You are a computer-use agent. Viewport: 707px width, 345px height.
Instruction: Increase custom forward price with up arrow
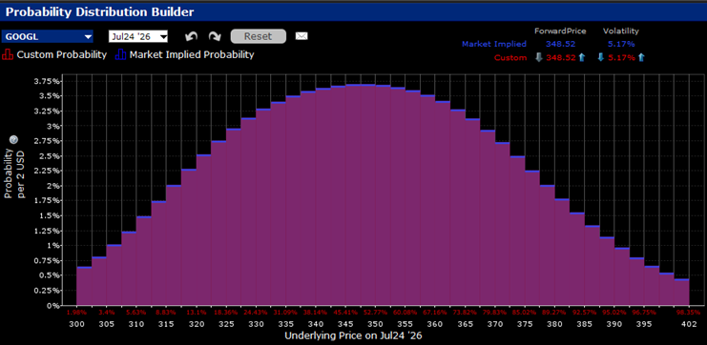[581, 57]
